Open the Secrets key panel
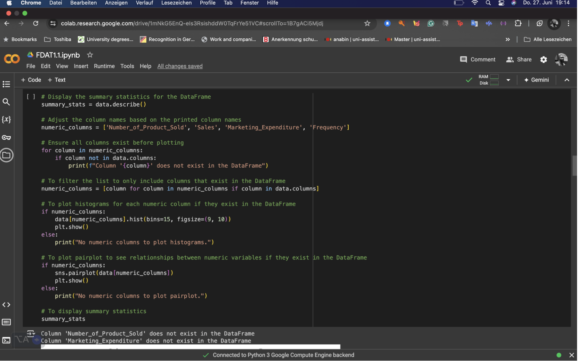Viewport: 578px width, 361px height. pos(6,138)
